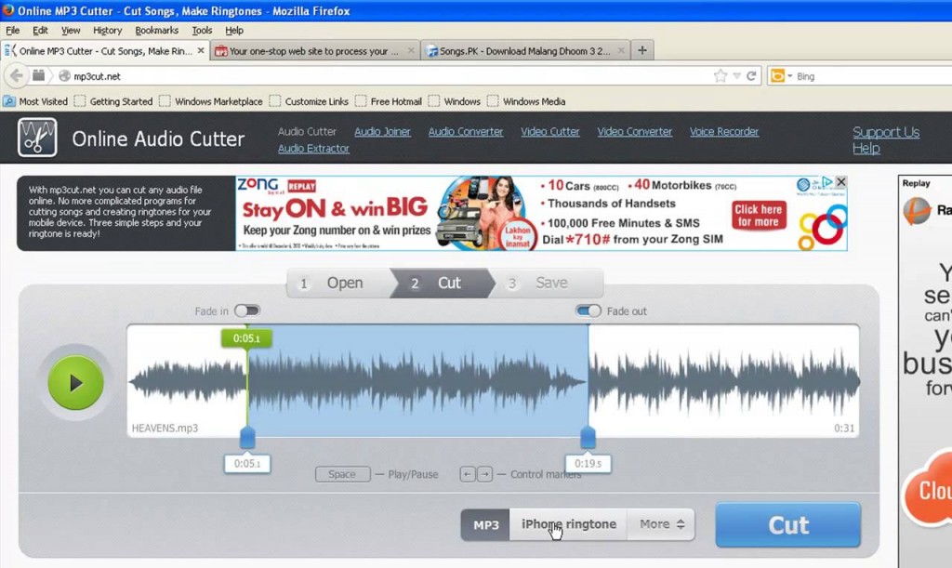Click the left control marker arrow key icon
Viewport: 952px width, 568px height.
468,474
